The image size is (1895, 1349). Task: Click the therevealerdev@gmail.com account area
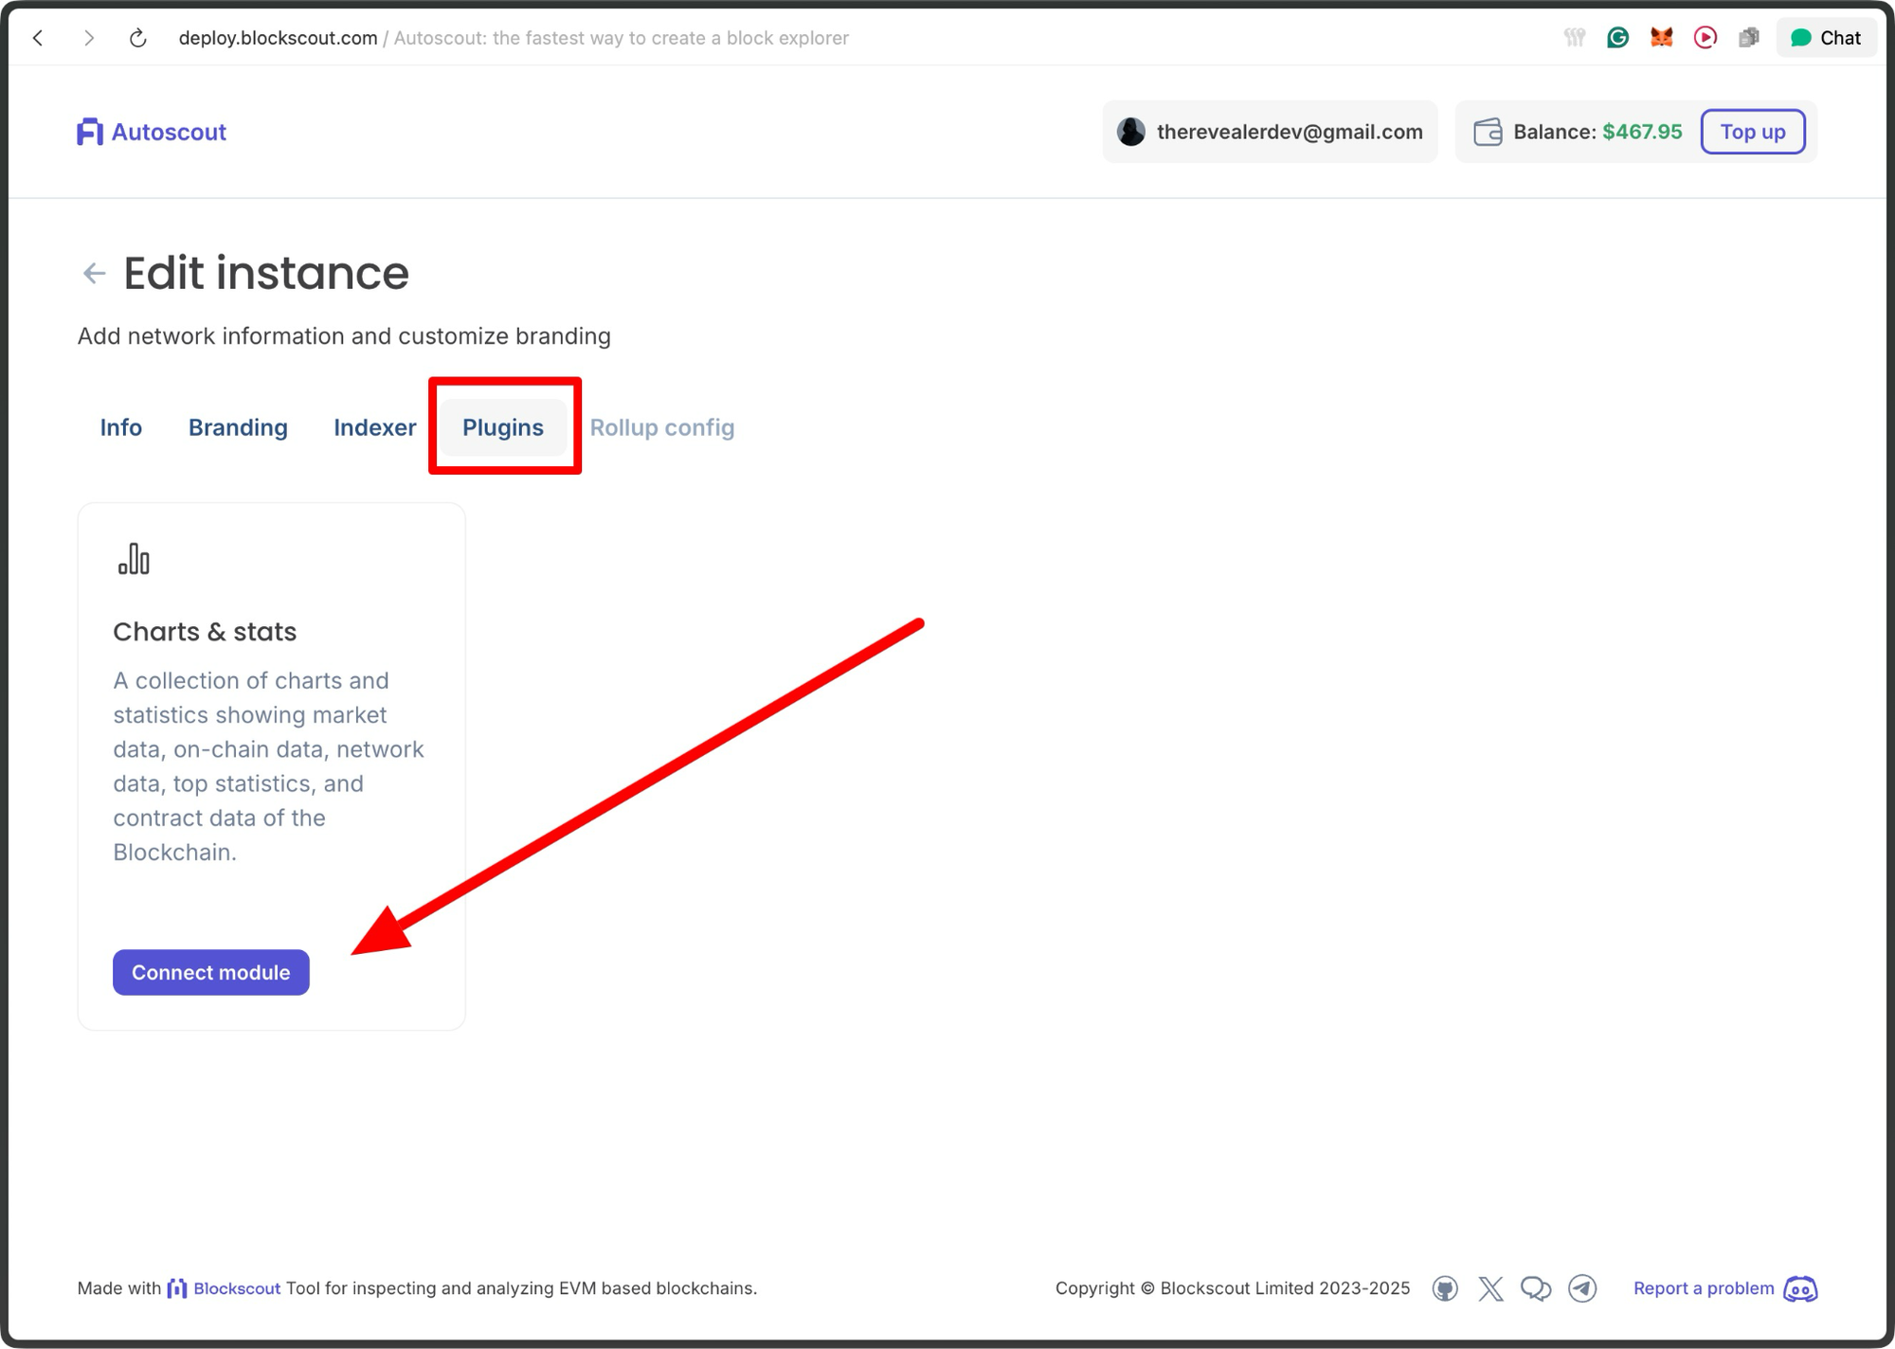(x=1270, y=132)
